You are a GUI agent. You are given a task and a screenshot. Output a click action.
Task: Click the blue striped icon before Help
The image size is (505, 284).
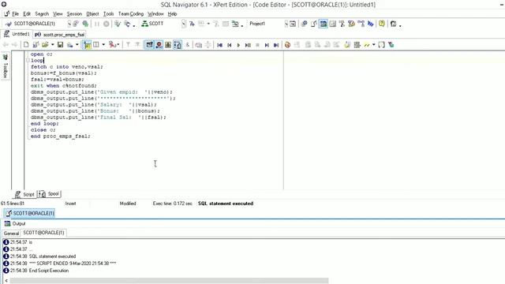tap(371, 24)
